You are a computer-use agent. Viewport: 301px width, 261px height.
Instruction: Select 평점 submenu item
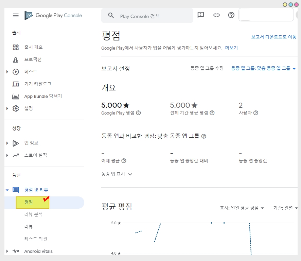29,202
